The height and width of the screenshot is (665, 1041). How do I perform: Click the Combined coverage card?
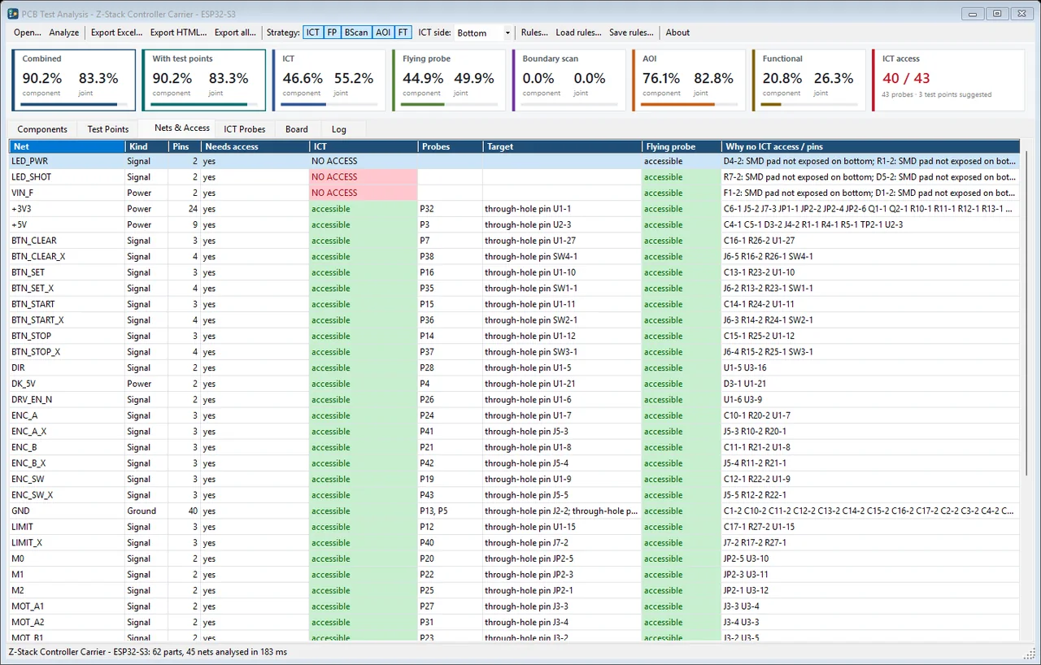point(74,80)
